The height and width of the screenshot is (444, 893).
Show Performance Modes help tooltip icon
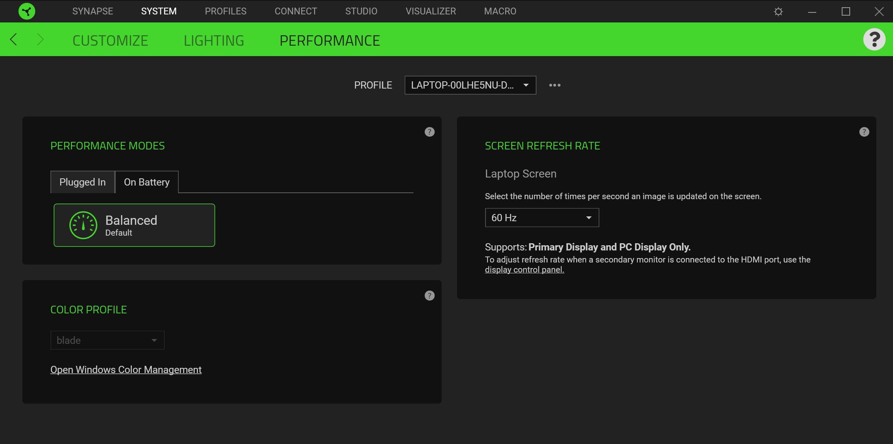[429, 132]
